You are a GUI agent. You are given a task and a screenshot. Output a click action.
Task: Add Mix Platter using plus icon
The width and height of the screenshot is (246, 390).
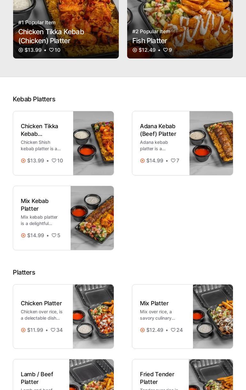pyautogui.click(x=142, y=330)
